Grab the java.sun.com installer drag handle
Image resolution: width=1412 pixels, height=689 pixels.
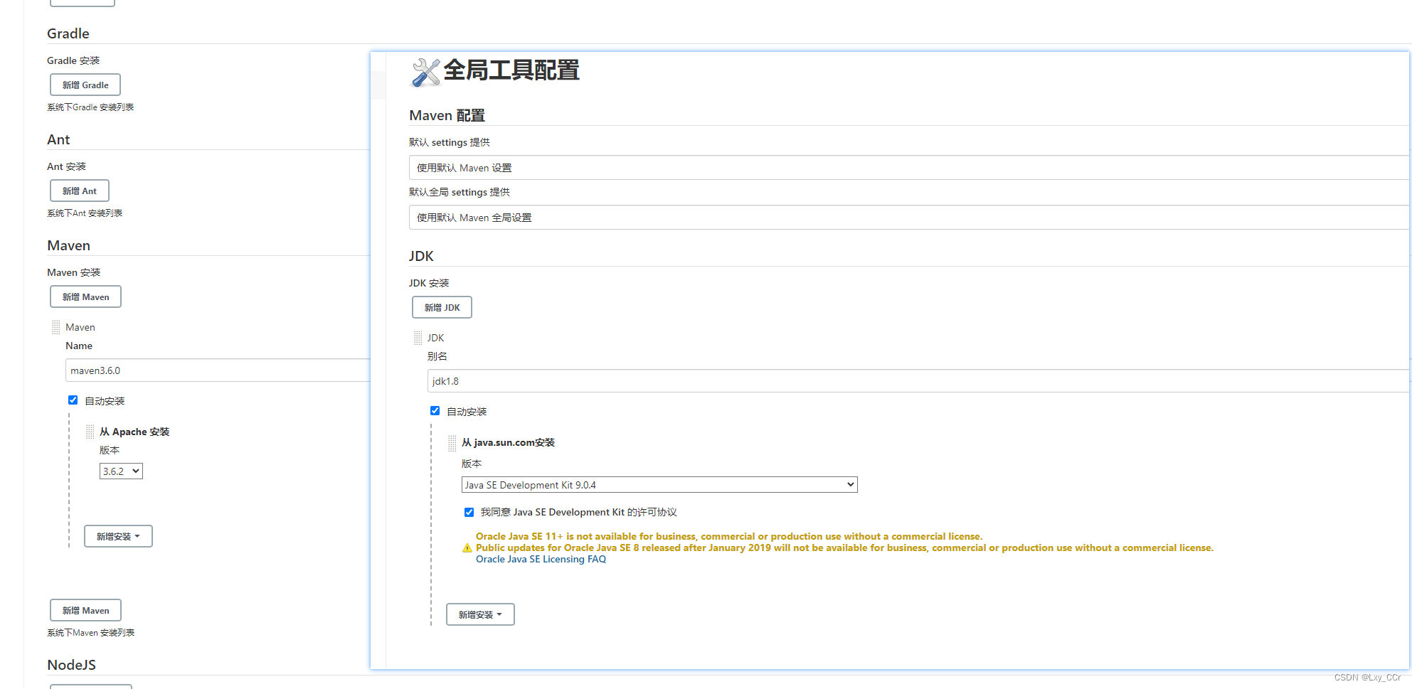452,443
